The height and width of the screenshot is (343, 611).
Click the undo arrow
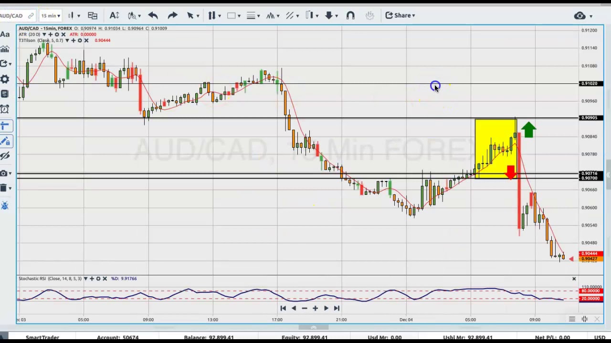(153, 16)
